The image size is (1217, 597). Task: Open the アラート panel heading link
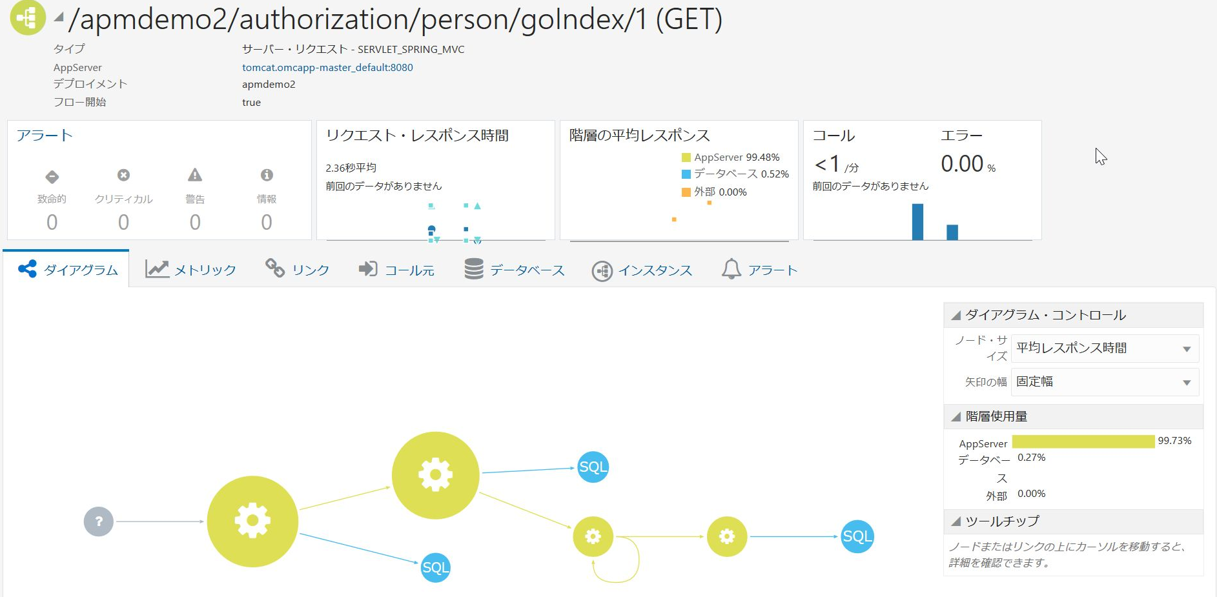click(x=45, y=136)
